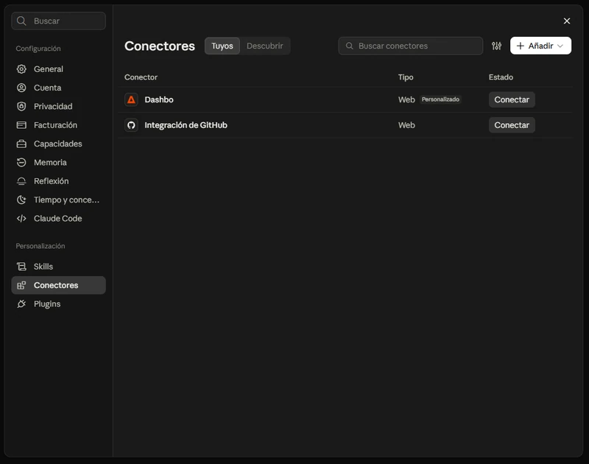The image size is (589, 464).
Task: Click the Memoria icon in sidebar
Action: [21, 162]
